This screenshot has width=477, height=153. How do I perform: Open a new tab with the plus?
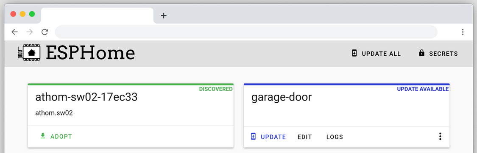coord(164,16)
